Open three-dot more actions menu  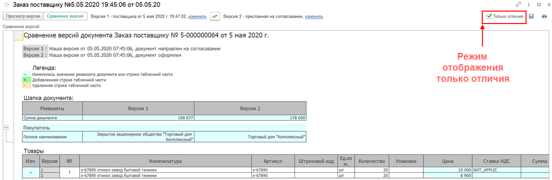pos(528,5)
